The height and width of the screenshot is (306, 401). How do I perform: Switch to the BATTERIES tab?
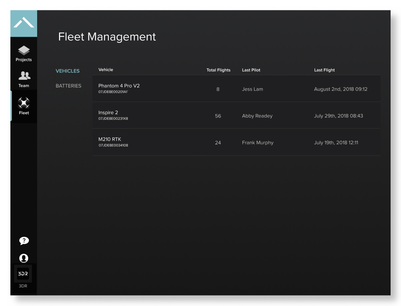68,86
